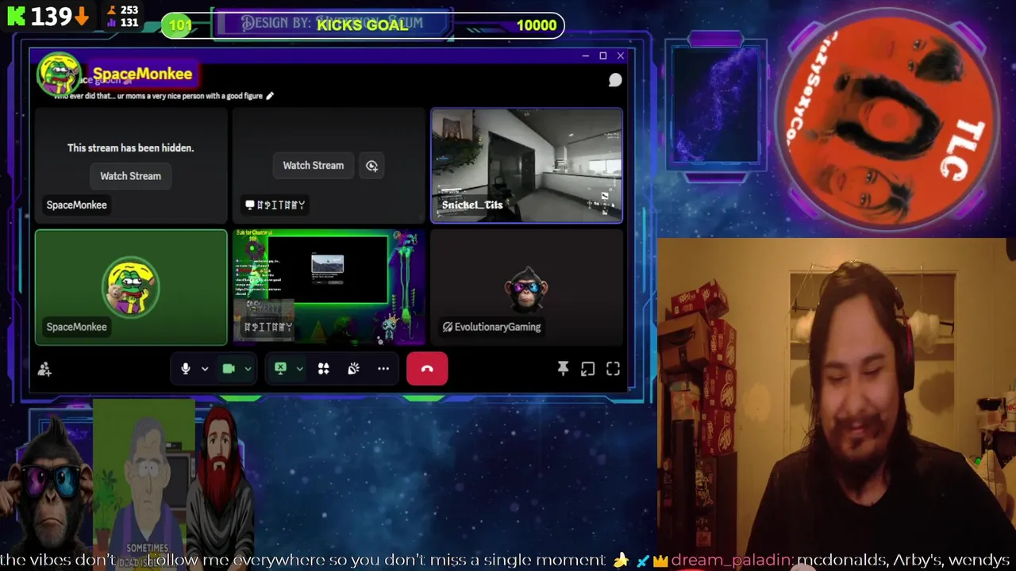Screen dimensions: 1016x571
Task: Close the call window
Action: [620, 56]
